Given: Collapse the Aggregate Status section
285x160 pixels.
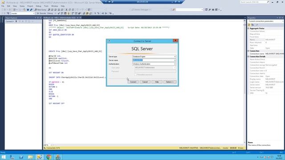Looking at the screenshot, I should click(x=248, y=28).
